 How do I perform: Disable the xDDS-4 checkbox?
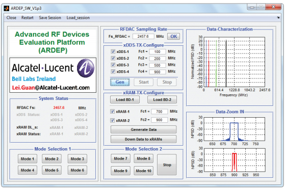pyautogui.click(x=113, y=71)
